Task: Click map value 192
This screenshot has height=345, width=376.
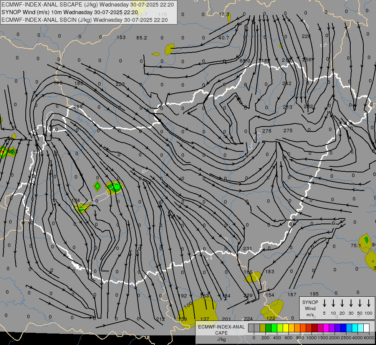Action: (182, 296)
